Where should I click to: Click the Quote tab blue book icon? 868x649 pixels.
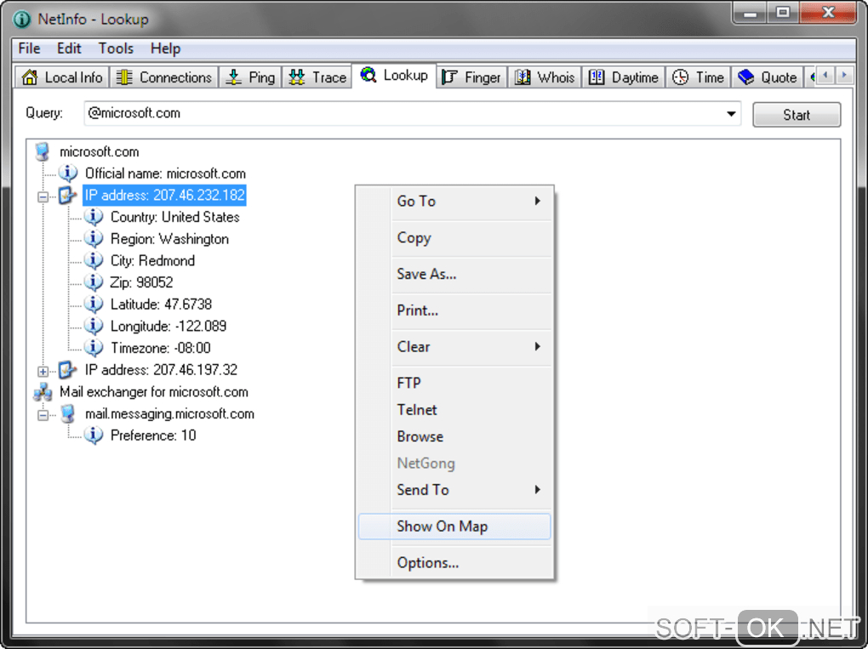click(x=745, y=77)
